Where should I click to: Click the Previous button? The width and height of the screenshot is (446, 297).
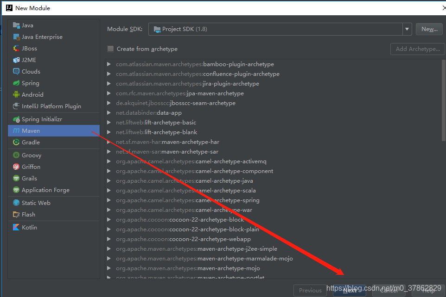310,291
